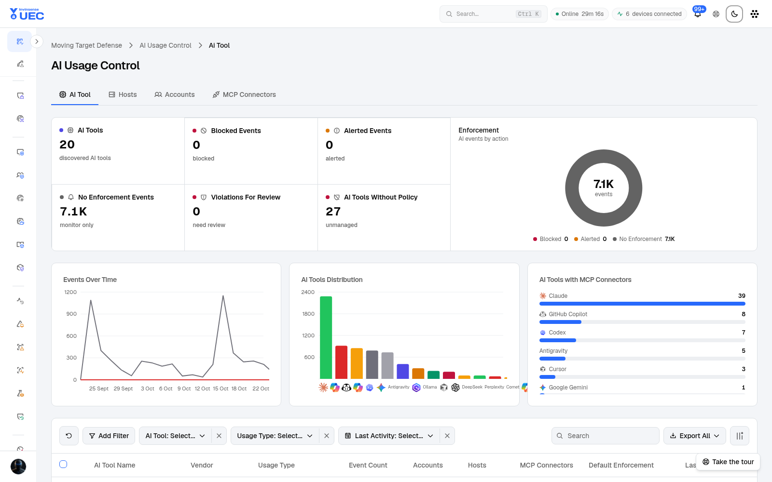The height and width of the screenshot is (482, 772).
Task: Click the Claude MCP connectors progress bar
Action: [x=642, y=304]
